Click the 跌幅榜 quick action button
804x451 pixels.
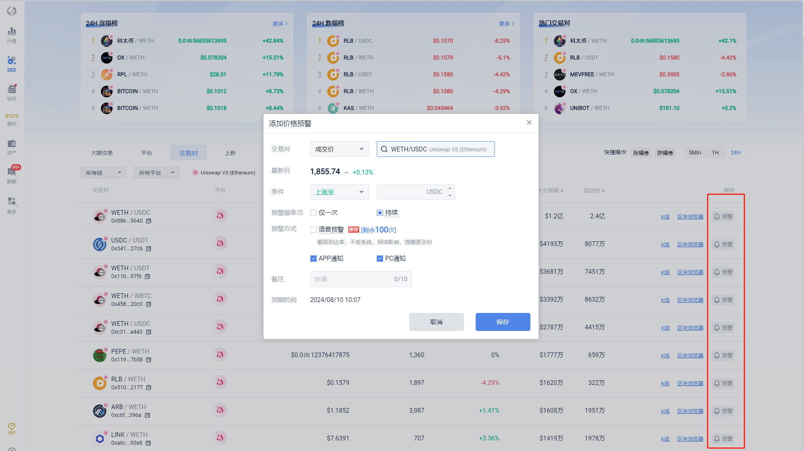click(665, 153)
